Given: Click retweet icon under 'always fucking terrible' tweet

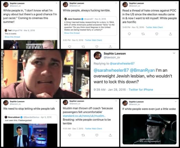Looking at the screenshot, I should point(83,47).
